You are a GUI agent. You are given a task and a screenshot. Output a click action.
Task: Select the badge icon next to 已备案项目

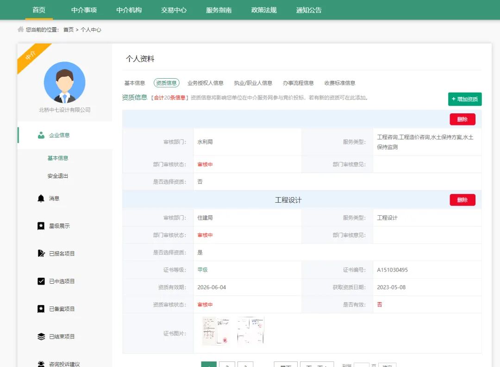pos(41,309)
